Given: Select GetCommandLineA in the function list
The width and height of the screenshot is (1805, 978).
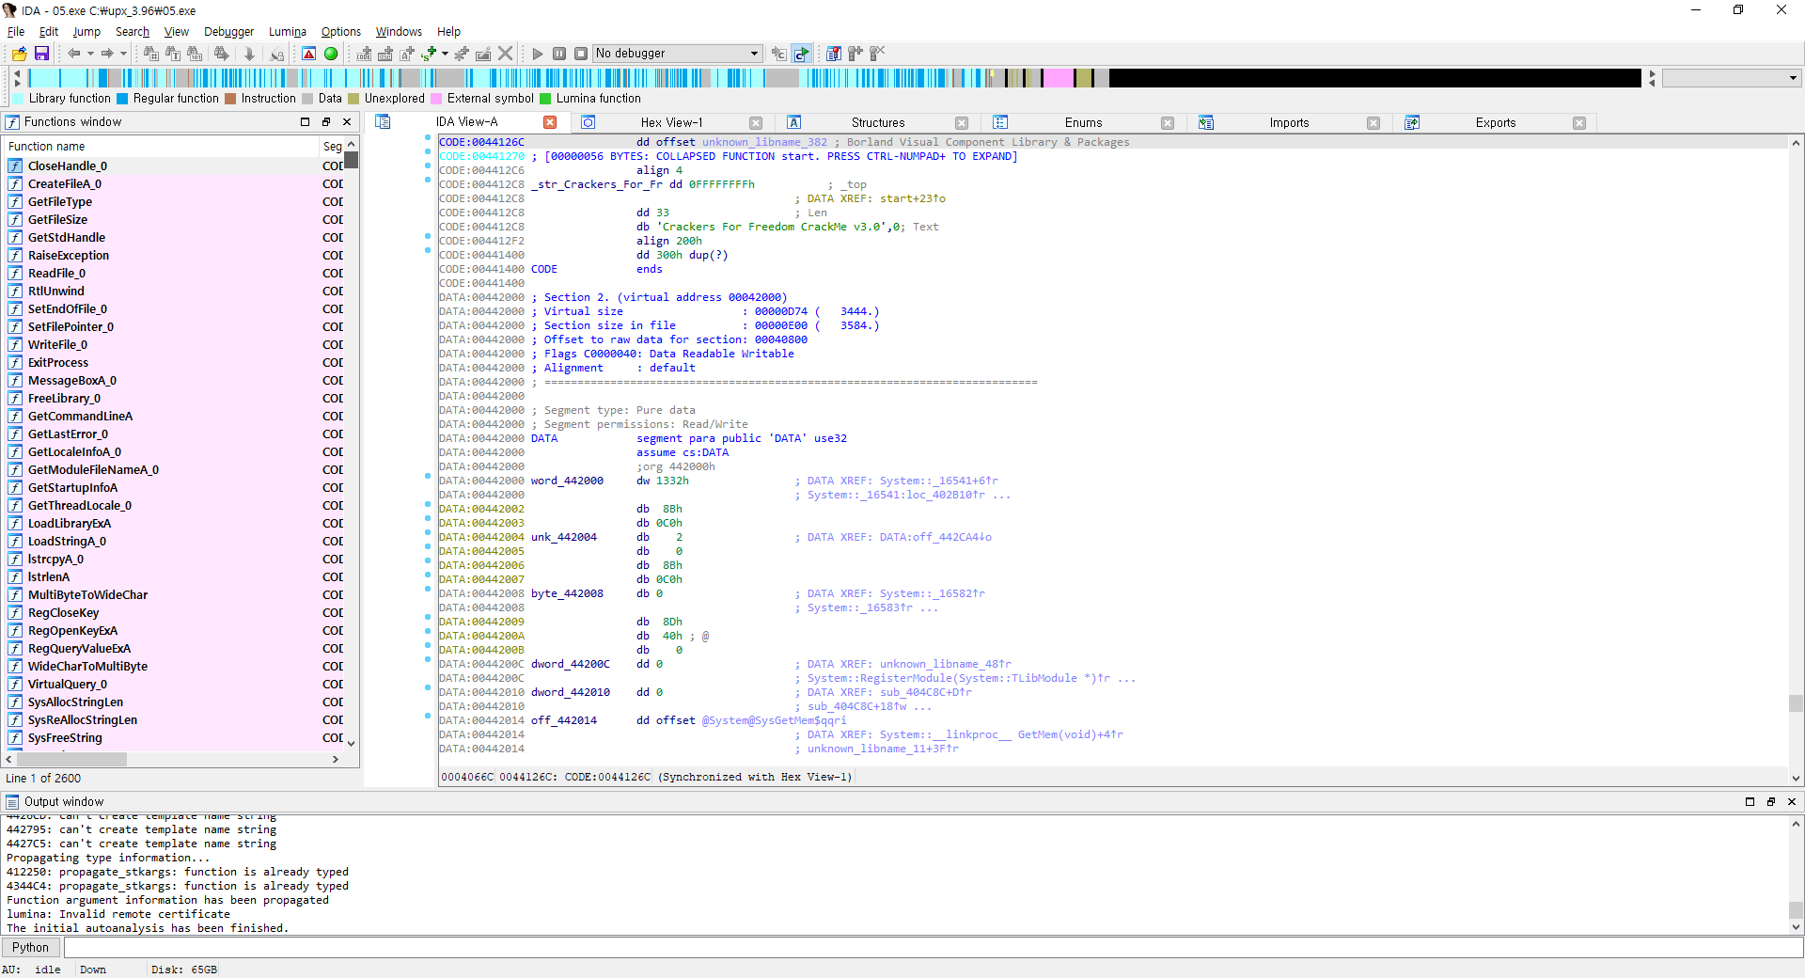Looking at the screenshot, I should pyautogui.click(x=80, y=416).
